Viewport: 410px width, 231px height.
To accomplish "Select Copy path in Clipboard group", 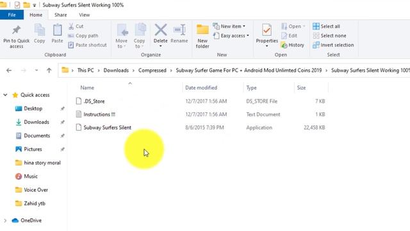I will tap(83, 36).
